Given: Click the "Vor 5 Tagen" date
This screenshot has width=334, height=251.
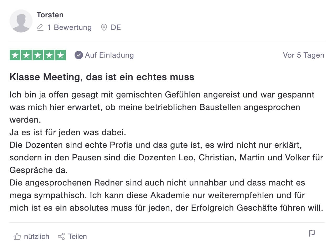Looking at the screenshot, I should (303, 55).
